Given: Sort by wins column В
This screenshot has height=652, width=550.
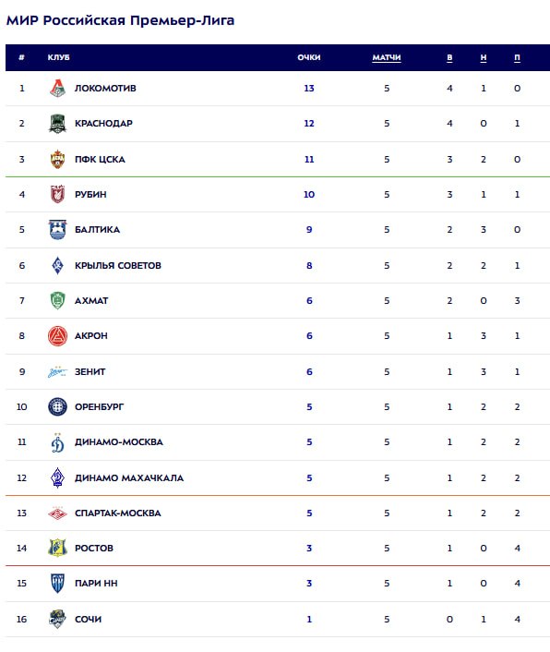Looking at the screenshot, I should (449, 58).
